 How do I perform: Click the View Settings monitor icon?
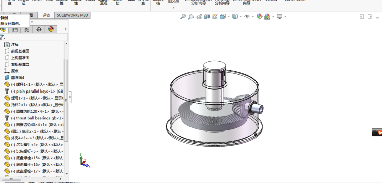(279, 17)
